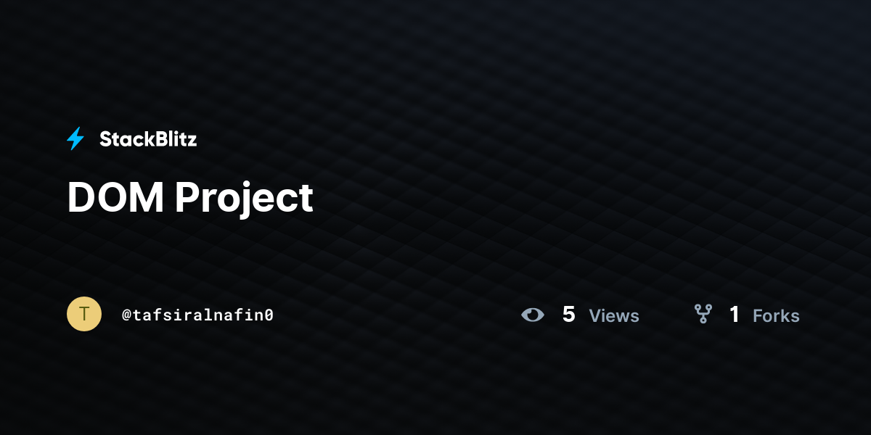
Task: Click the fork icon beside Forks
Action: [703, 313]
